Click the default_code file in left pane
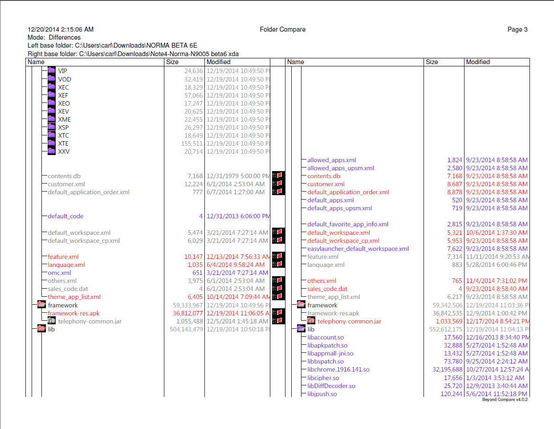554x429 pixels. pyautogui.click(x=66, y=216)
